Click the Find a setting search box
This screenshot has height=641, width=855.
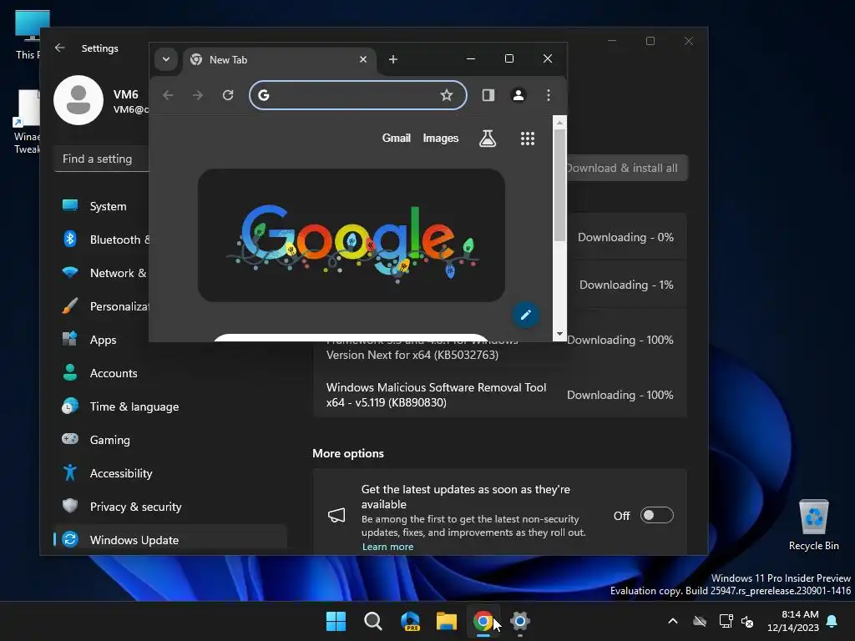click(x=101, y=159)
